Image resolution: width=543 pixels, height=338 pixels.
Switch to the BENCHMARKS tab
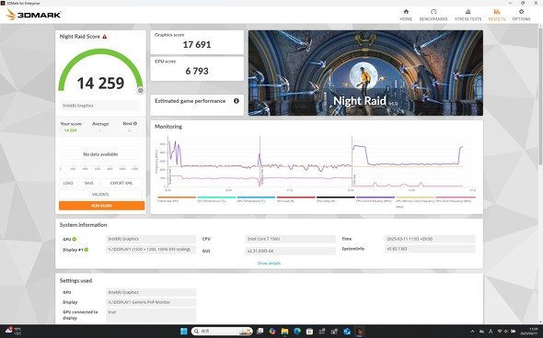pos(433,15)
